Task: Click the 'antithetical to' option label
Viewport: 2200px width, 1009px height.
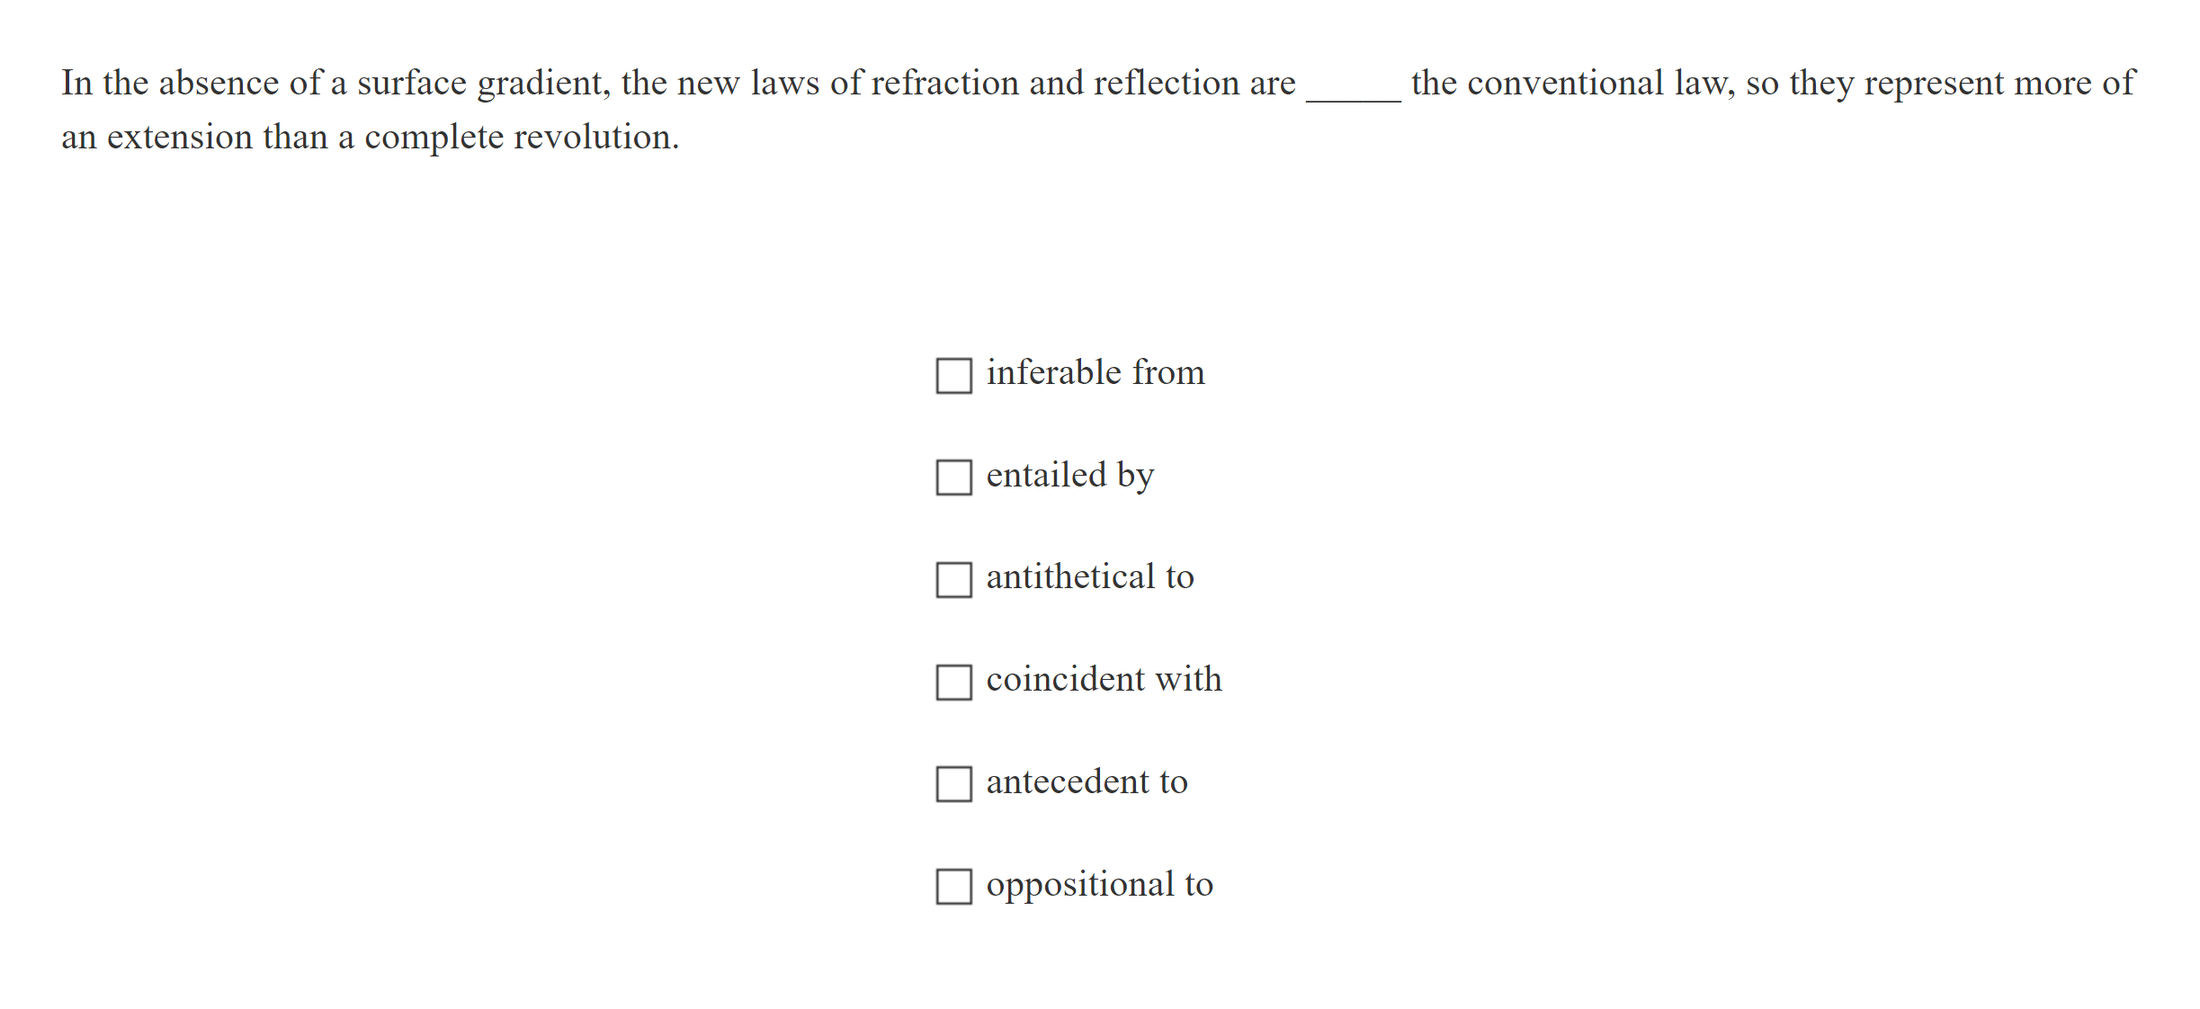Action: click(x=1088, y=578)
